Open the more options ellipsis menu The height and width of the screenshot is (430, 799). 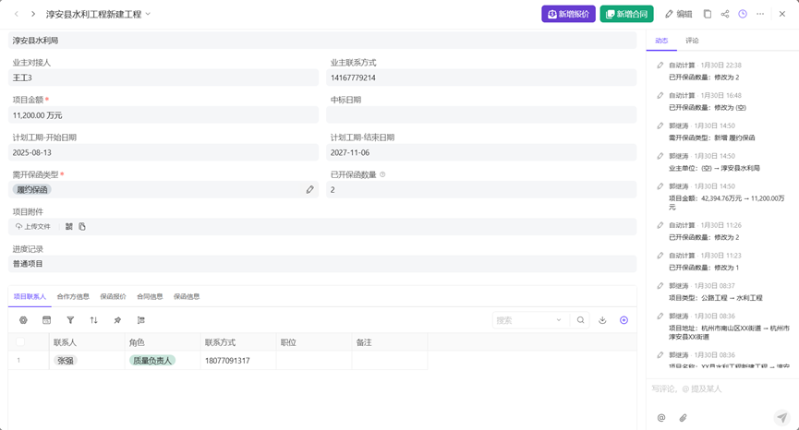[x=760, y=14]
